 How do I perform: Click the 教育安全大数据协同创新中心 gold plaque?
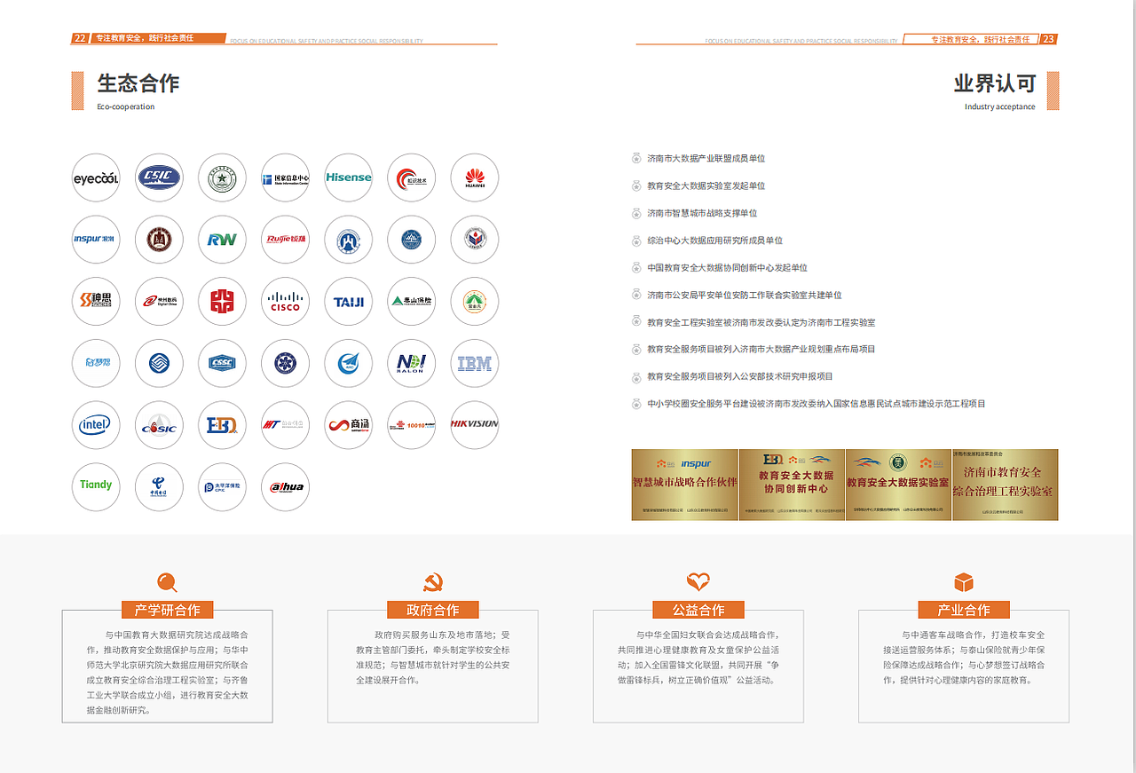tap(792, 485)
